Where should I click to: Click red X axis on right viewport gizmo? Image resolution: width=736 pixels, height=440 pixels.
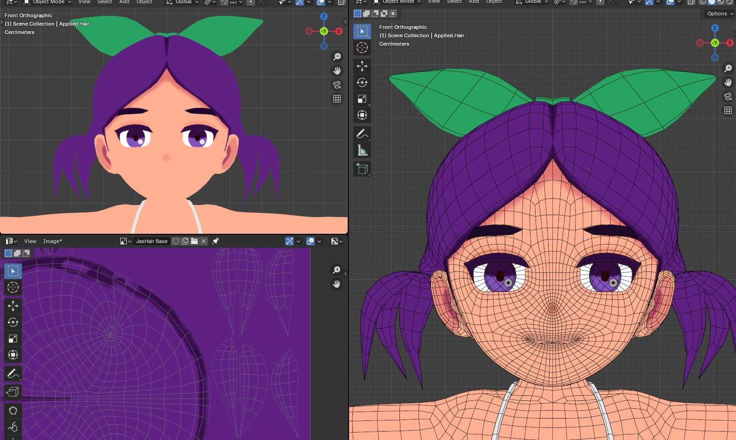(x=729, y=43)
